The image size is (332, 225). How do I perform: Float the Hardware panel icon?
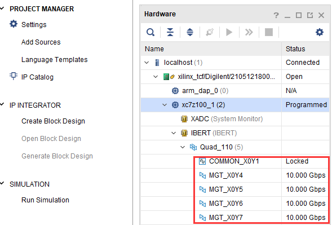(310, 15)
